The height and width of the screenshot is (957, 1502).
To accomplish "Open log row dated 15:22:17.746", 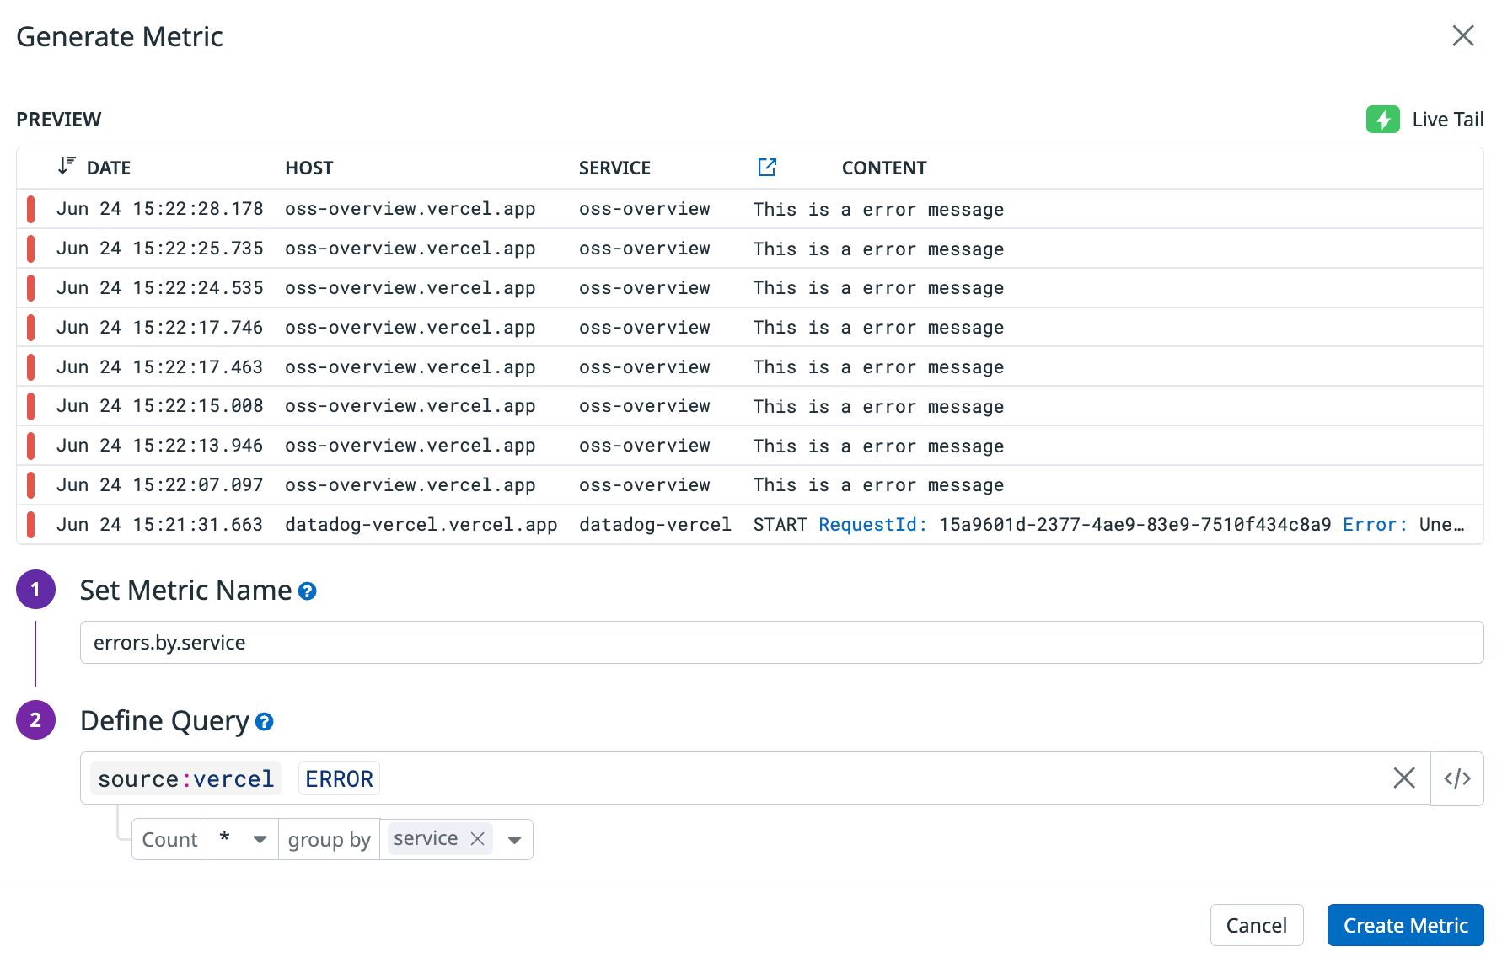I will click(750, 328).
